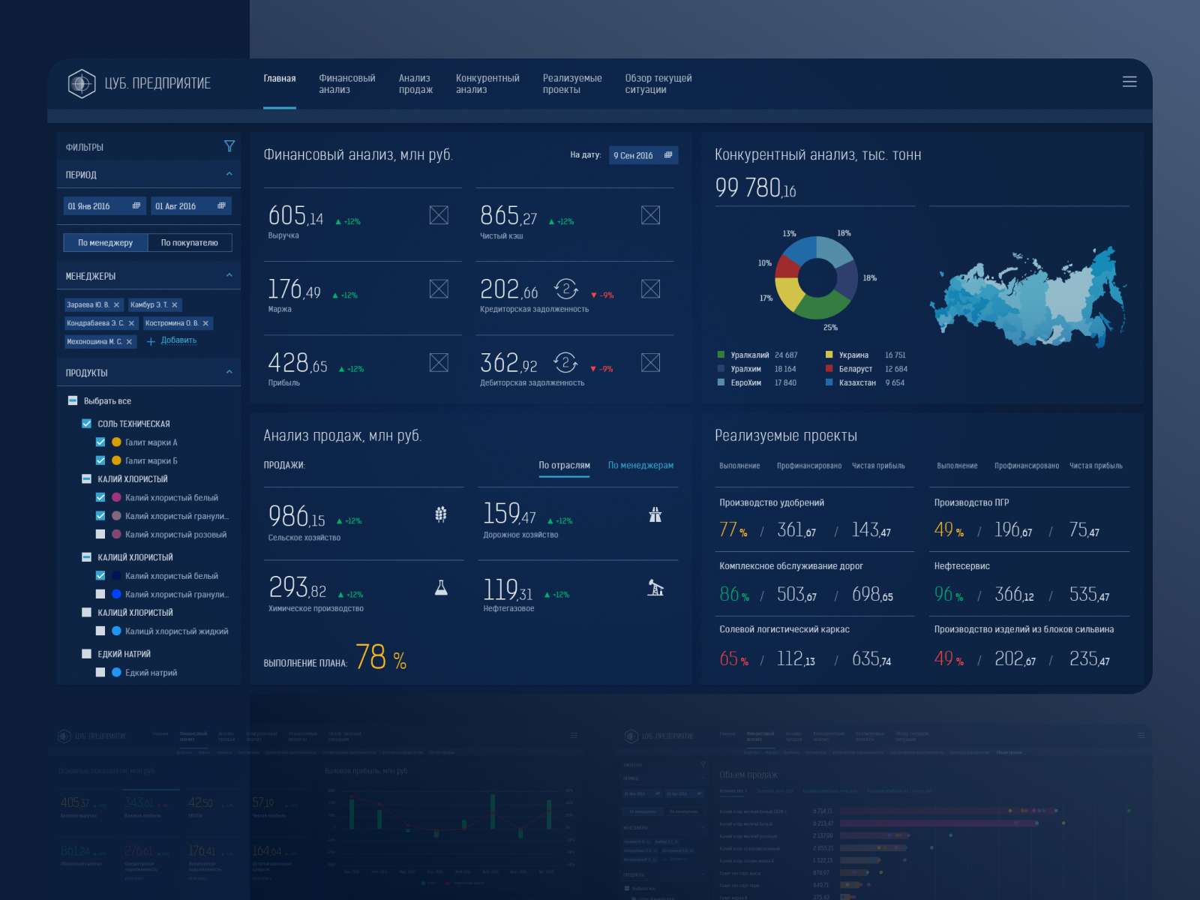
Task: Enable the Калий хлористый розовый checkbox
Action: tap(100, 534)
